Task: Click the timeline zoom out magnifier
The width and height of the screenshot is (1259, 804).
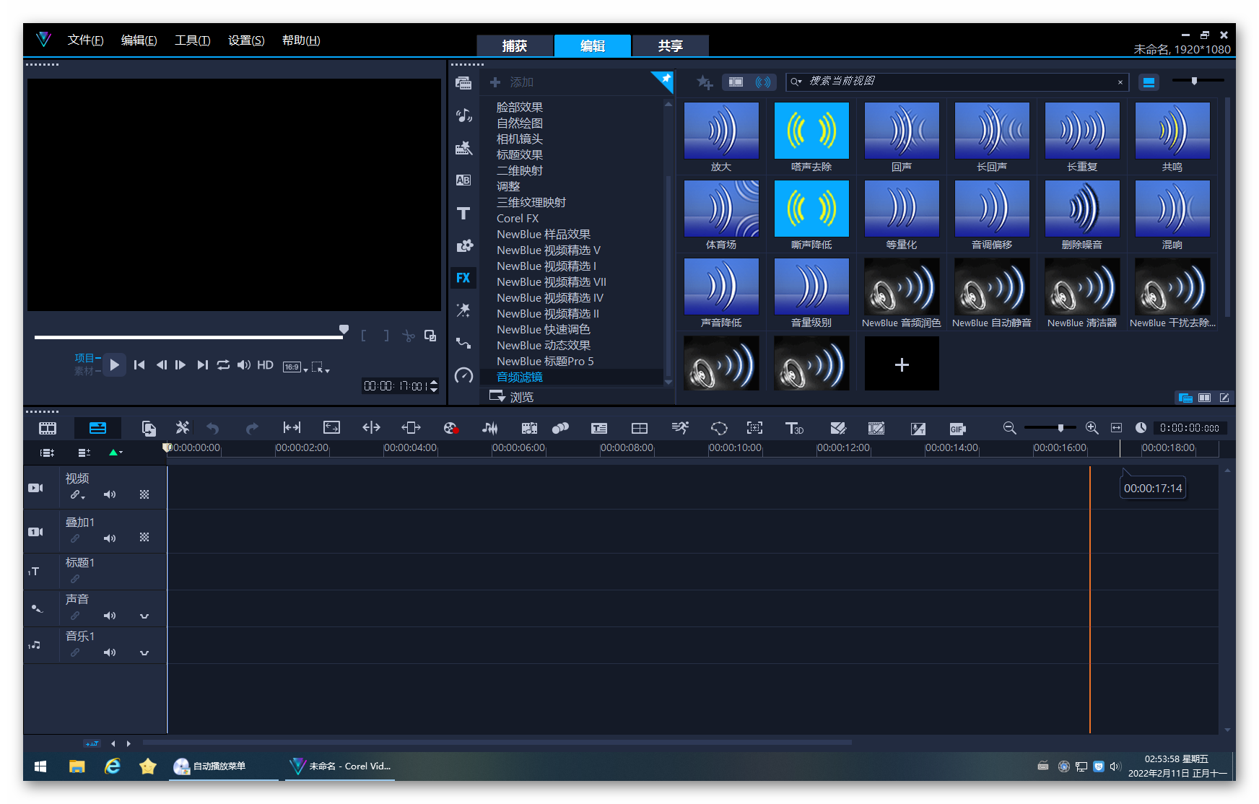Action: (x=1009, y=428)
